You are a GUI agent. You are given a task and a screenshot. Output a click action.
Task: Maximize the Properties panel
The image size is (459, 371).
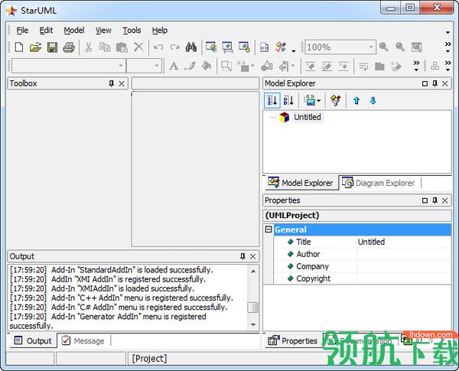(x=425, y=200)
